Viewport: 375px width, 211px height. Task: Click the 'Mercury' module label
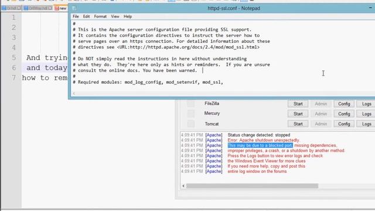tap(212, 113)
